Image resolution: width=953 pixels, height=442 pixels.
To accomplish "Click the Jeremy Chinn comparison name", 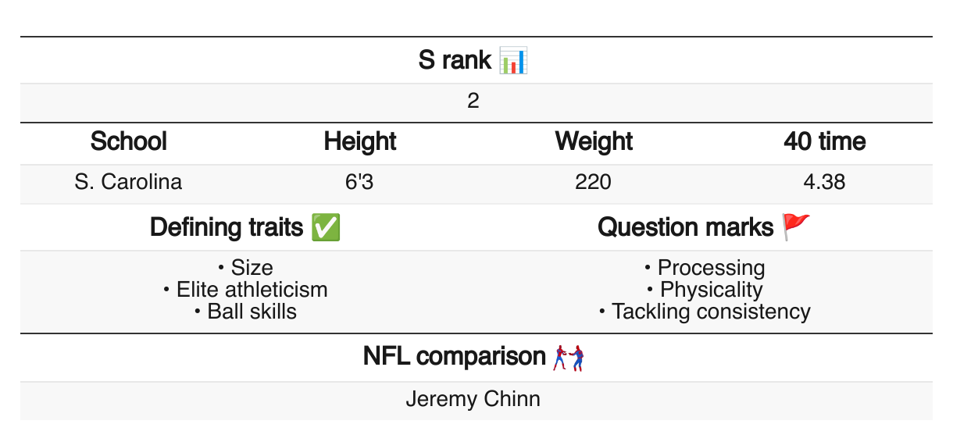I will pyautogui.click(x=473, y=400).
